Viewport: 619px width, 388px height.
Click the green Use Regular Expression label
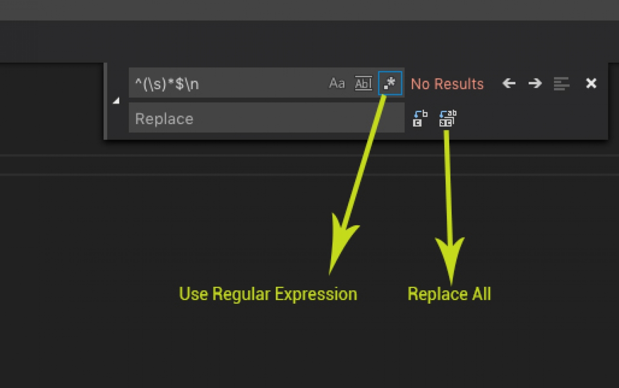[268, 294]
